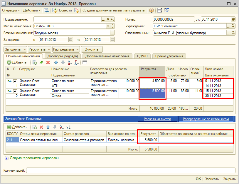Clear the Подразделение field with X icon

tap(108, 19)
